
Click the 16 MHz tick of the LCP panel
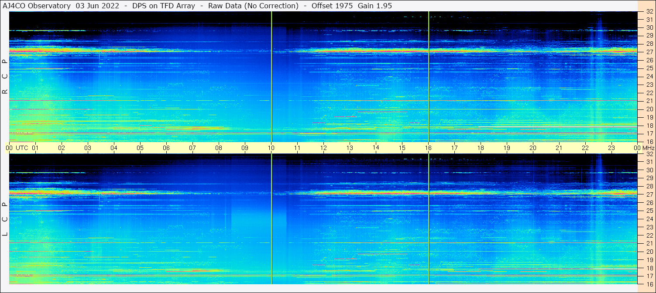click(x=649, y=284)
